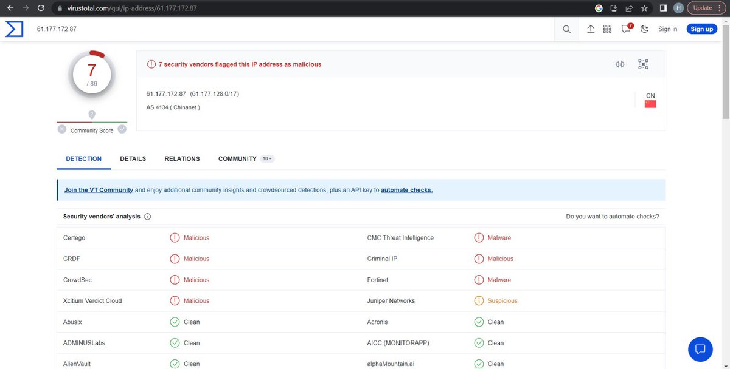Click the CMC Threat Intelligence Malware verdict
Image resolution: width=730 pixels, height=369 pixels.
[499, 238]
